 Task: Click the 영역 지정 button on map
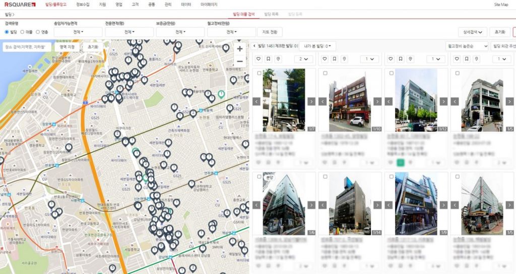click(x=67, y=46)
